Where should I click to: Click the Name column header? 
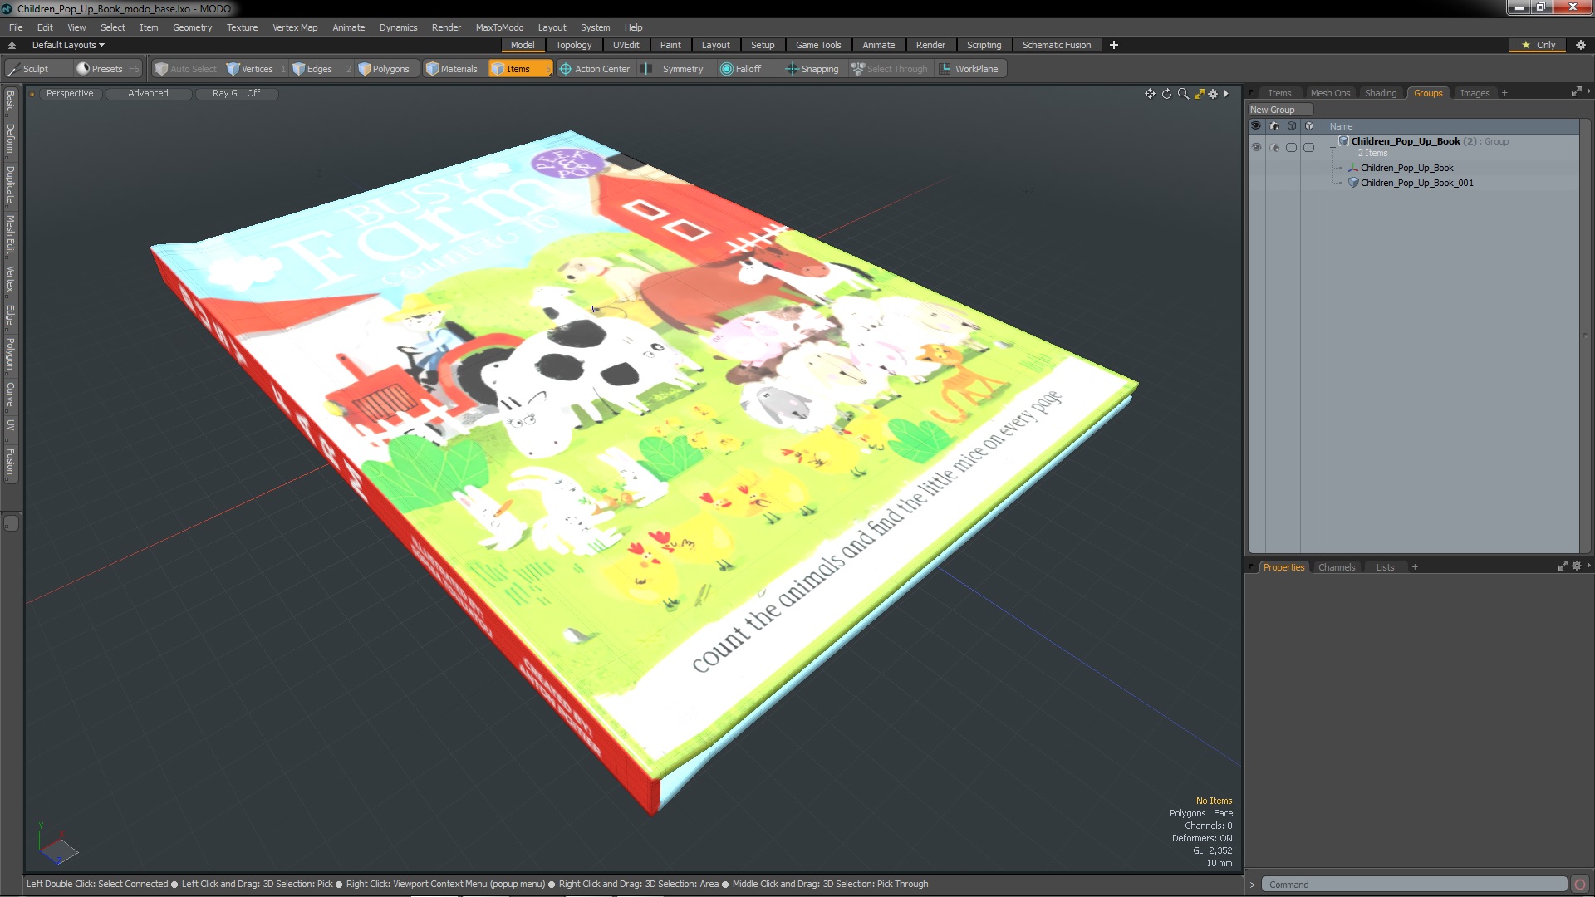tap(1341, 126)
